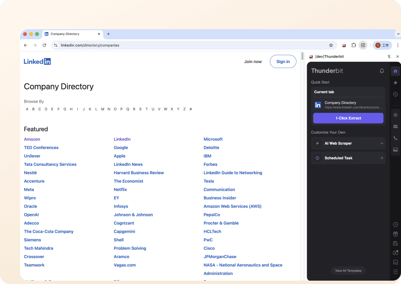Click the Thunderbit extension icon in toolbar
This screenshot has width=401, height=284.
point(344,45)
